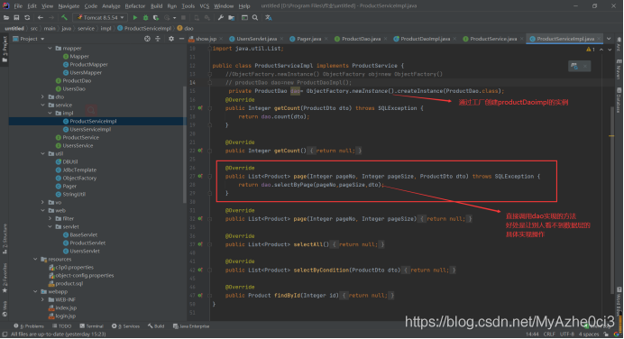Open the Build tool window
Screen dimensions: 624x339
click(x=156, y=326)
